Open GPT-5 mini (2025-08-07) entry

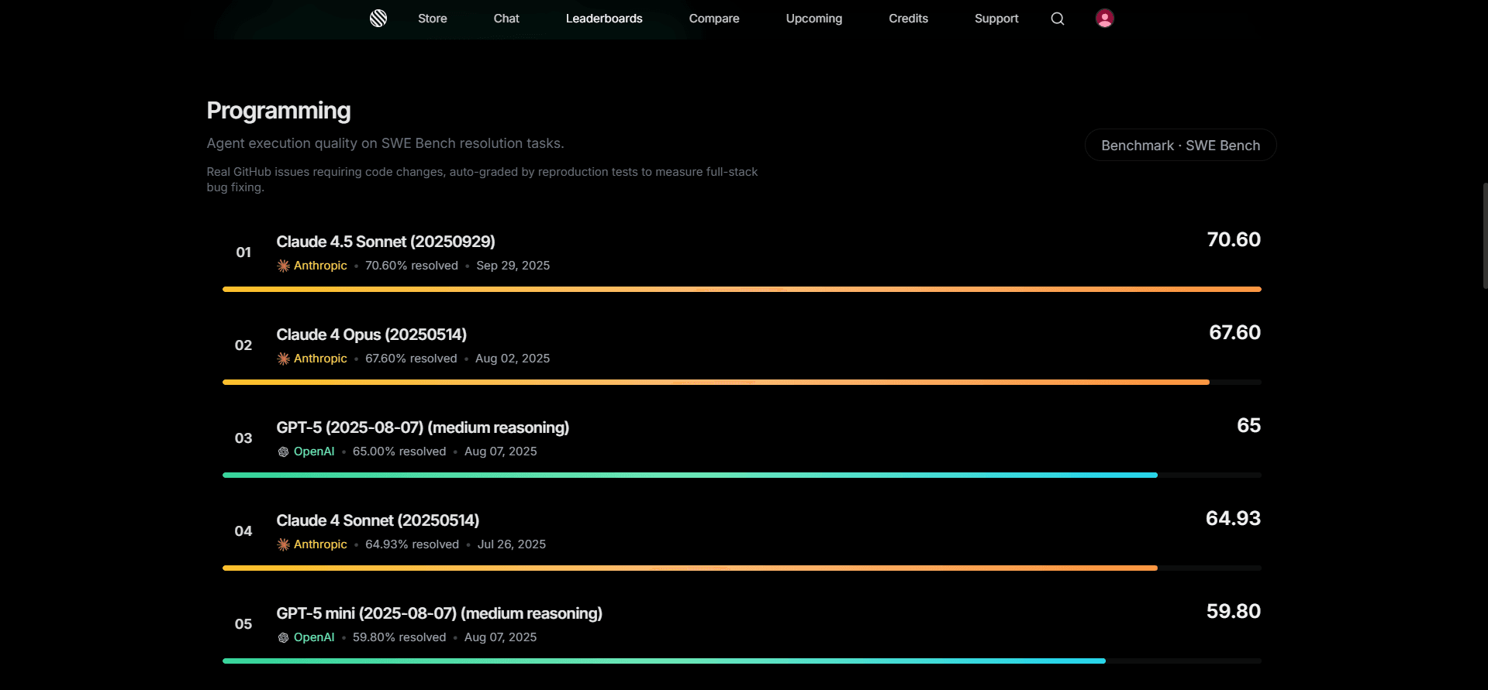439,613
